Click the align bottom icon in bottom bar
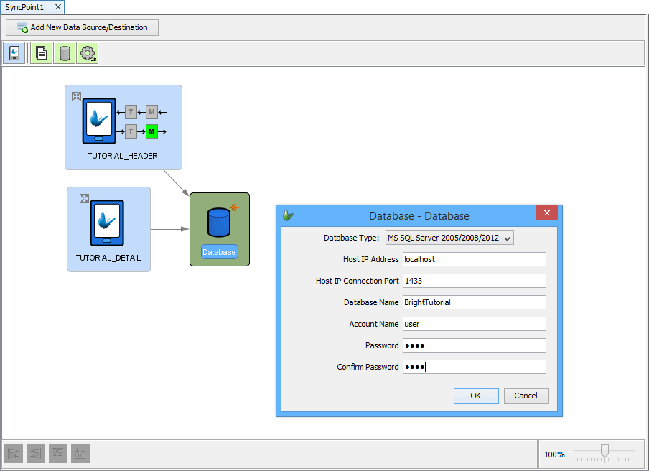 click(80, 454)
